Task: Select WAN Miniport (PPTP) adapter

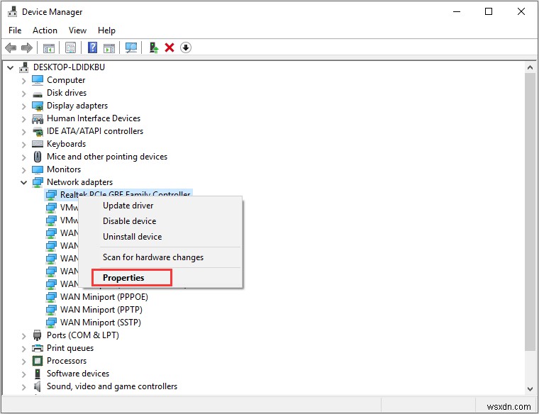Action: tap(101, 309)
